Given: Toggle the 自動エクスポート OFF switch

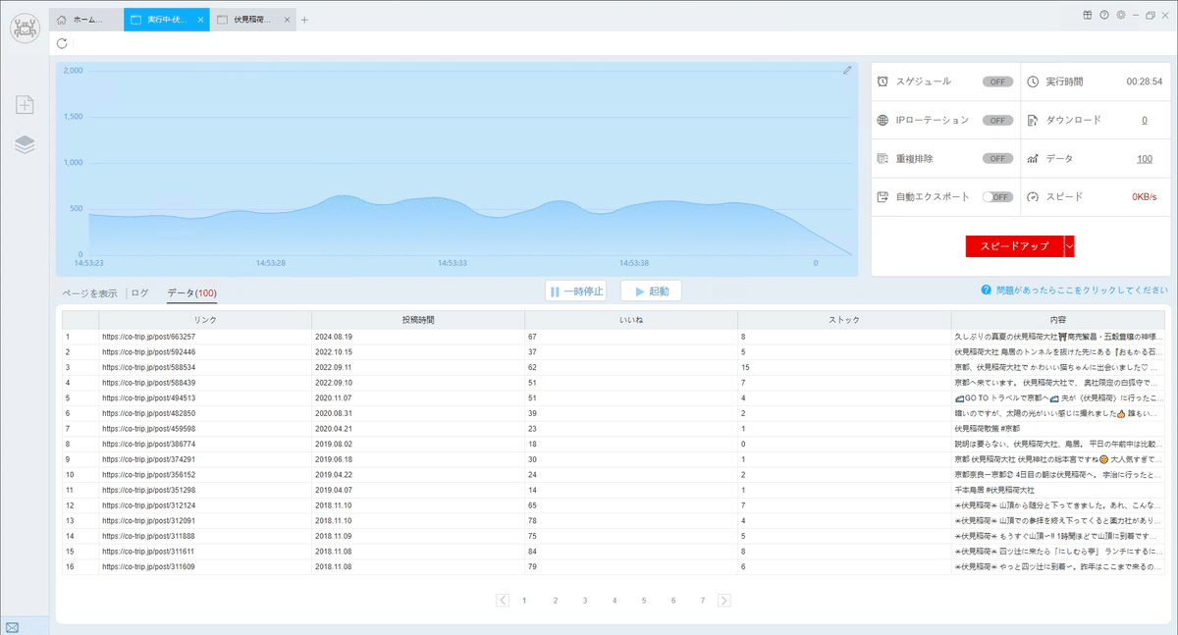Looking at the screenshot, I should click(x=997, y=196).
